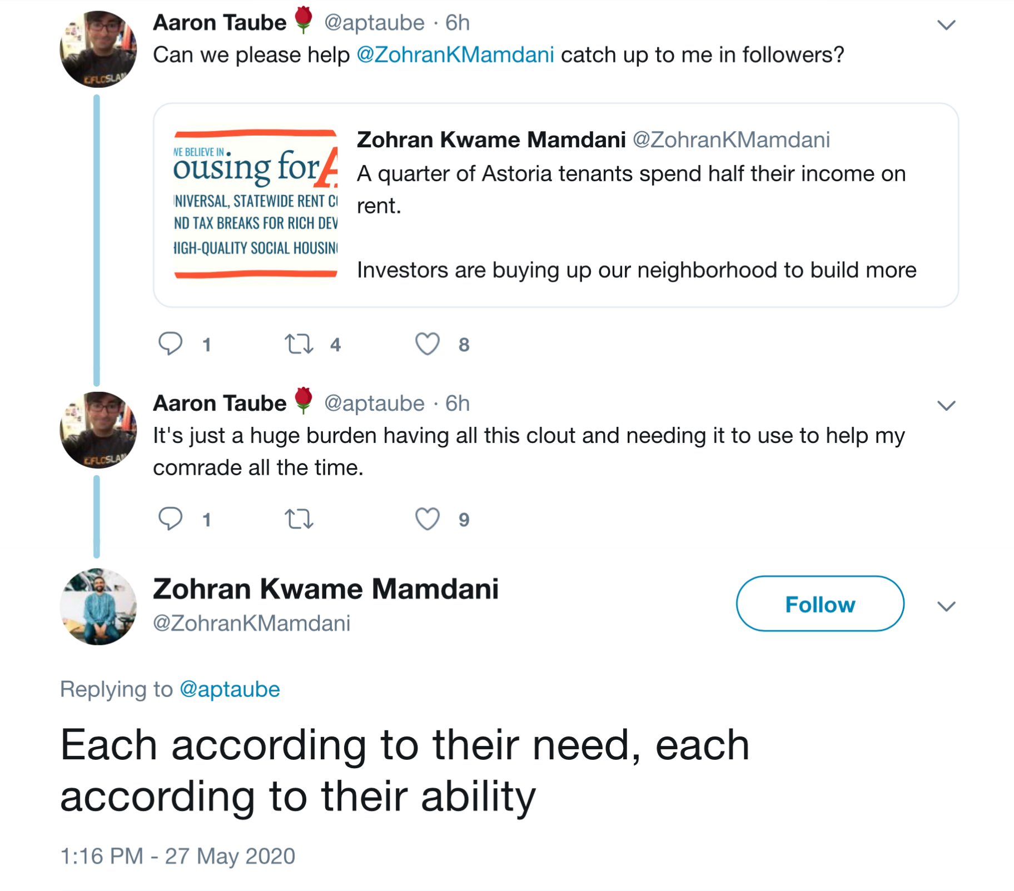The height and width of the screenshot is (891, 1014).
Task: Reply to the first Aaron Taube tweet
Action: [171, 344]
